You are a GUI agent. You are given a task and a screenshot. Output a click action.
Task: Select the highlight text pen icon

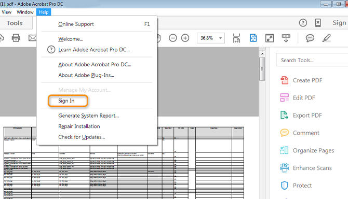pyautogui.click(x=326, y=38)
